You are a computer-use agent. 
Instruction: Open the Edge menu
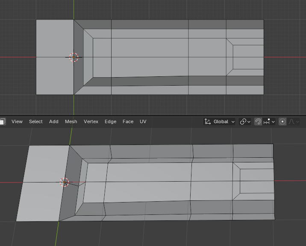[110, 122]
